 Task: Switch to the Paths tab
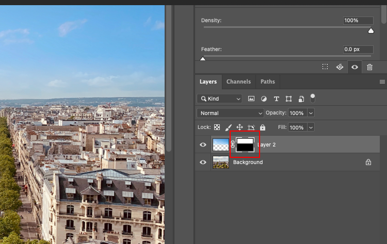[267, 82]
